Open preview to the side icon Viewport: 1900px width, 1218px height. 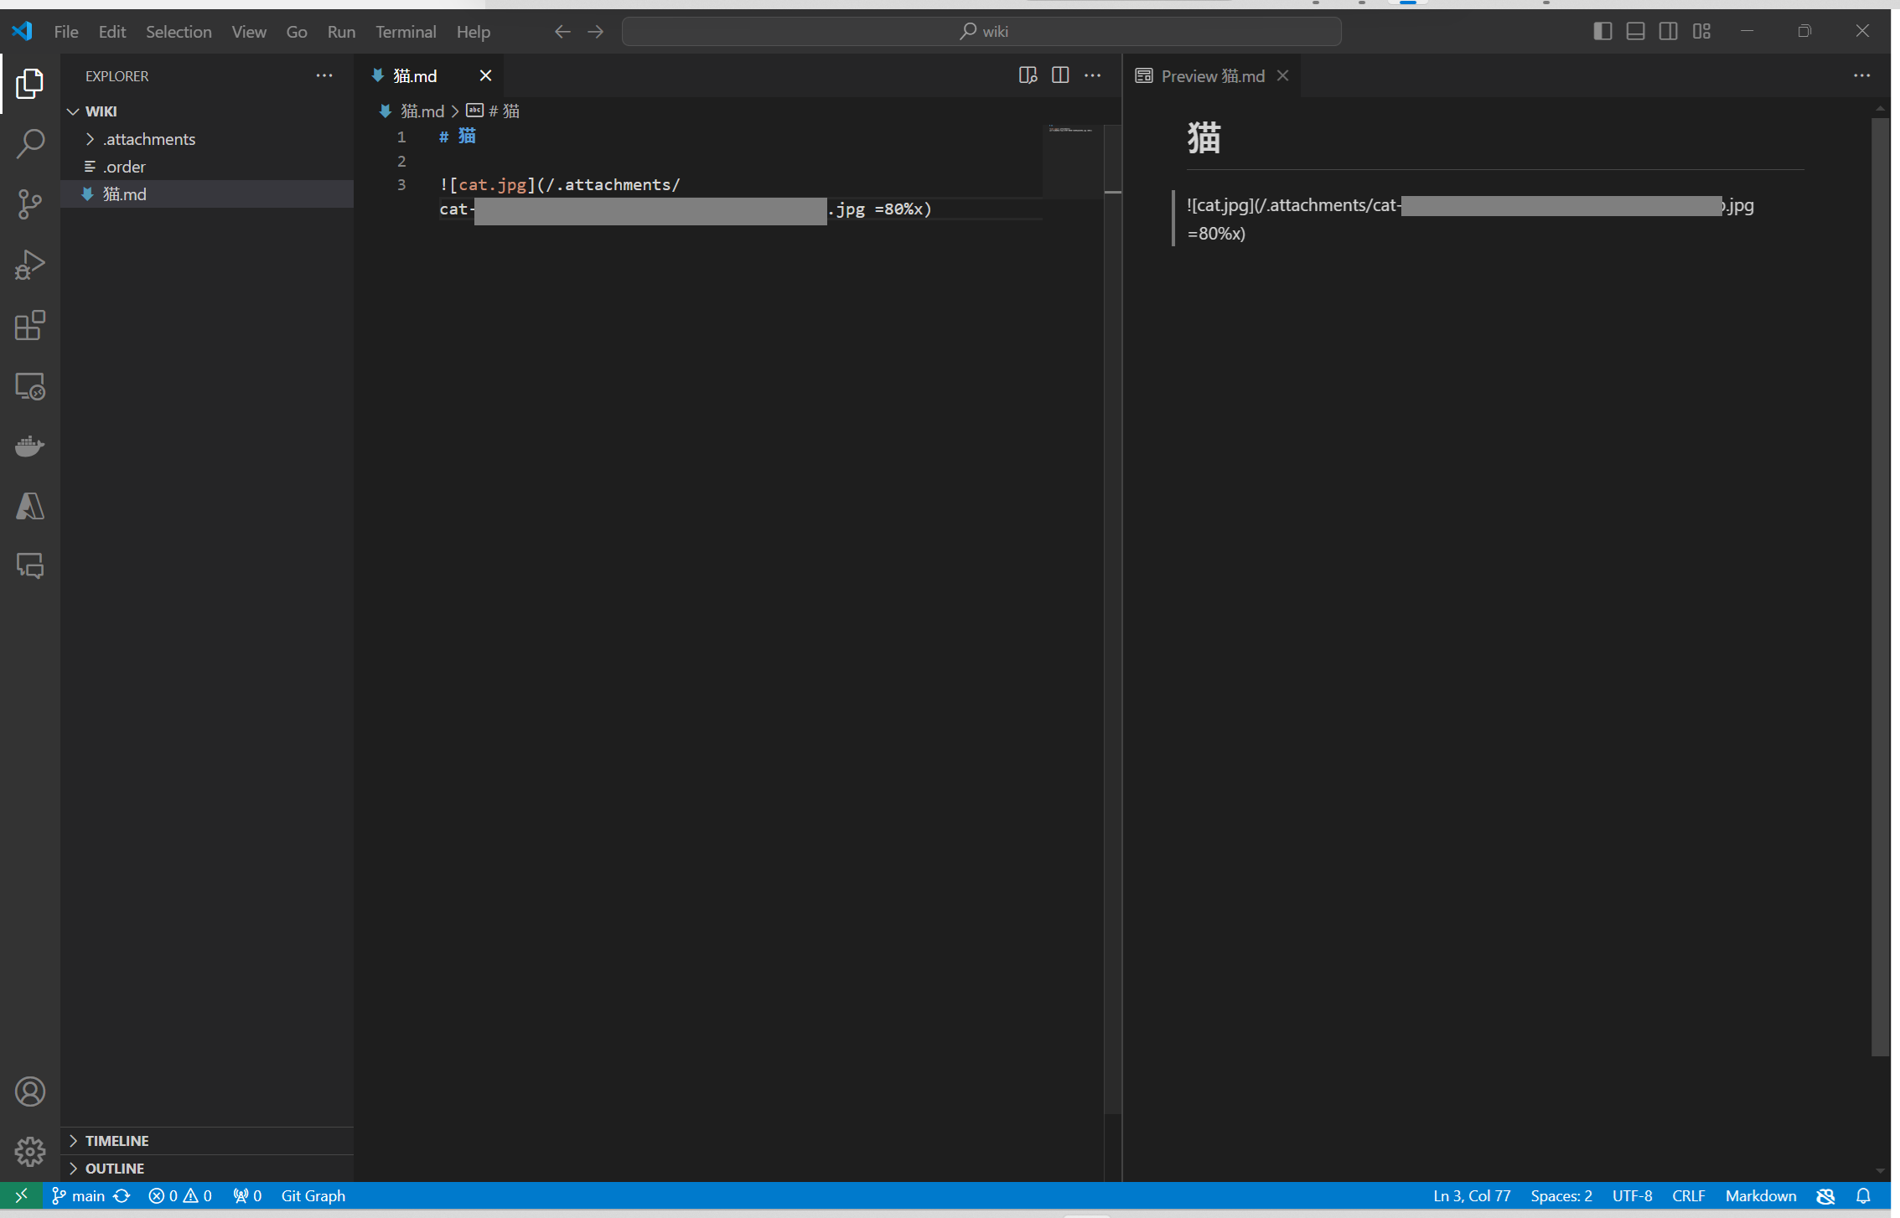1028,75
